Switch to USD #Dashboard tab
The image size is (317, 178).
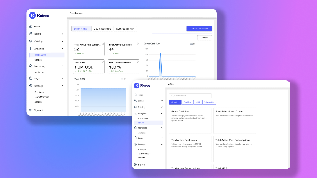coord(102,28)
